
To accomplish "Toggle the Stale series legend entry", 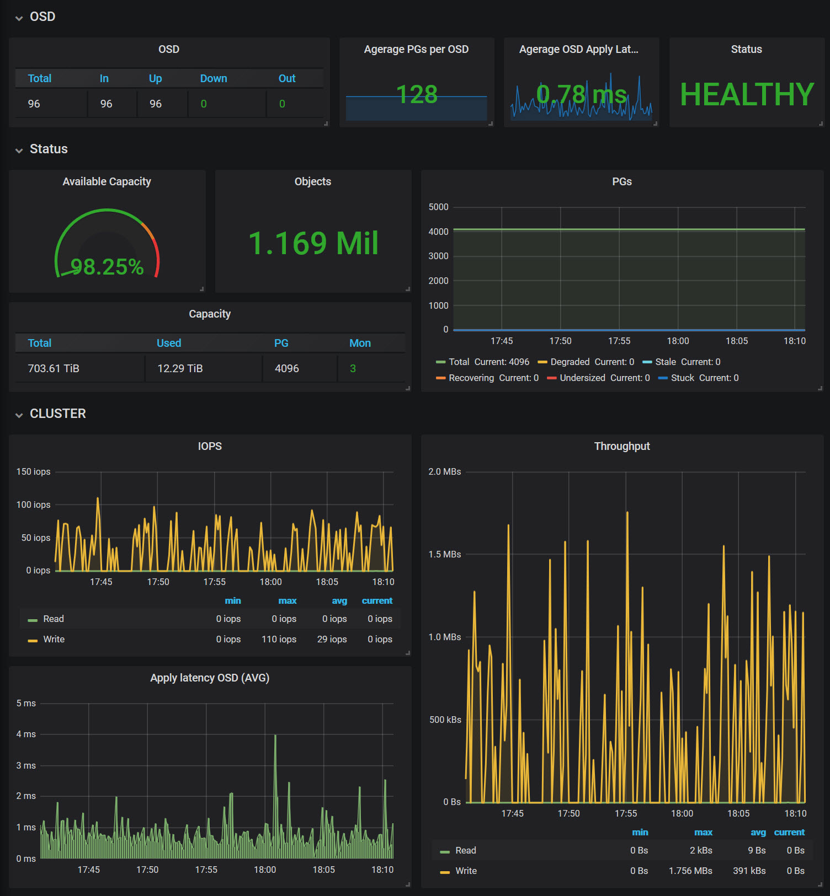I will pyautogui.click(x=665, y=362).
